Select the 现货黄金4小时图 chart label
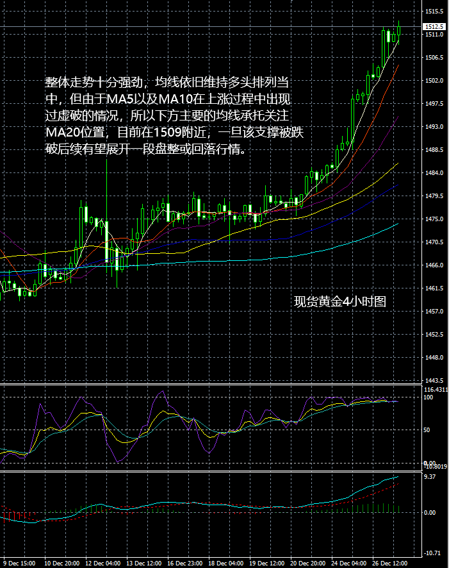This screenshot has width=449, height=568. click(339, 302)
